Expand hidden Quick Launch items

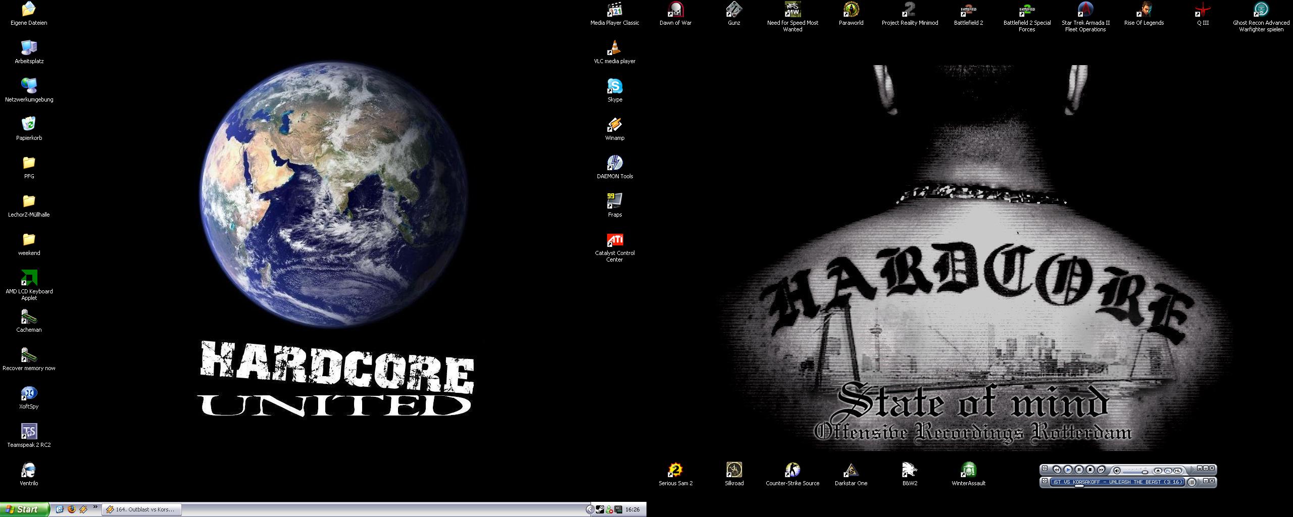[95, 507]
